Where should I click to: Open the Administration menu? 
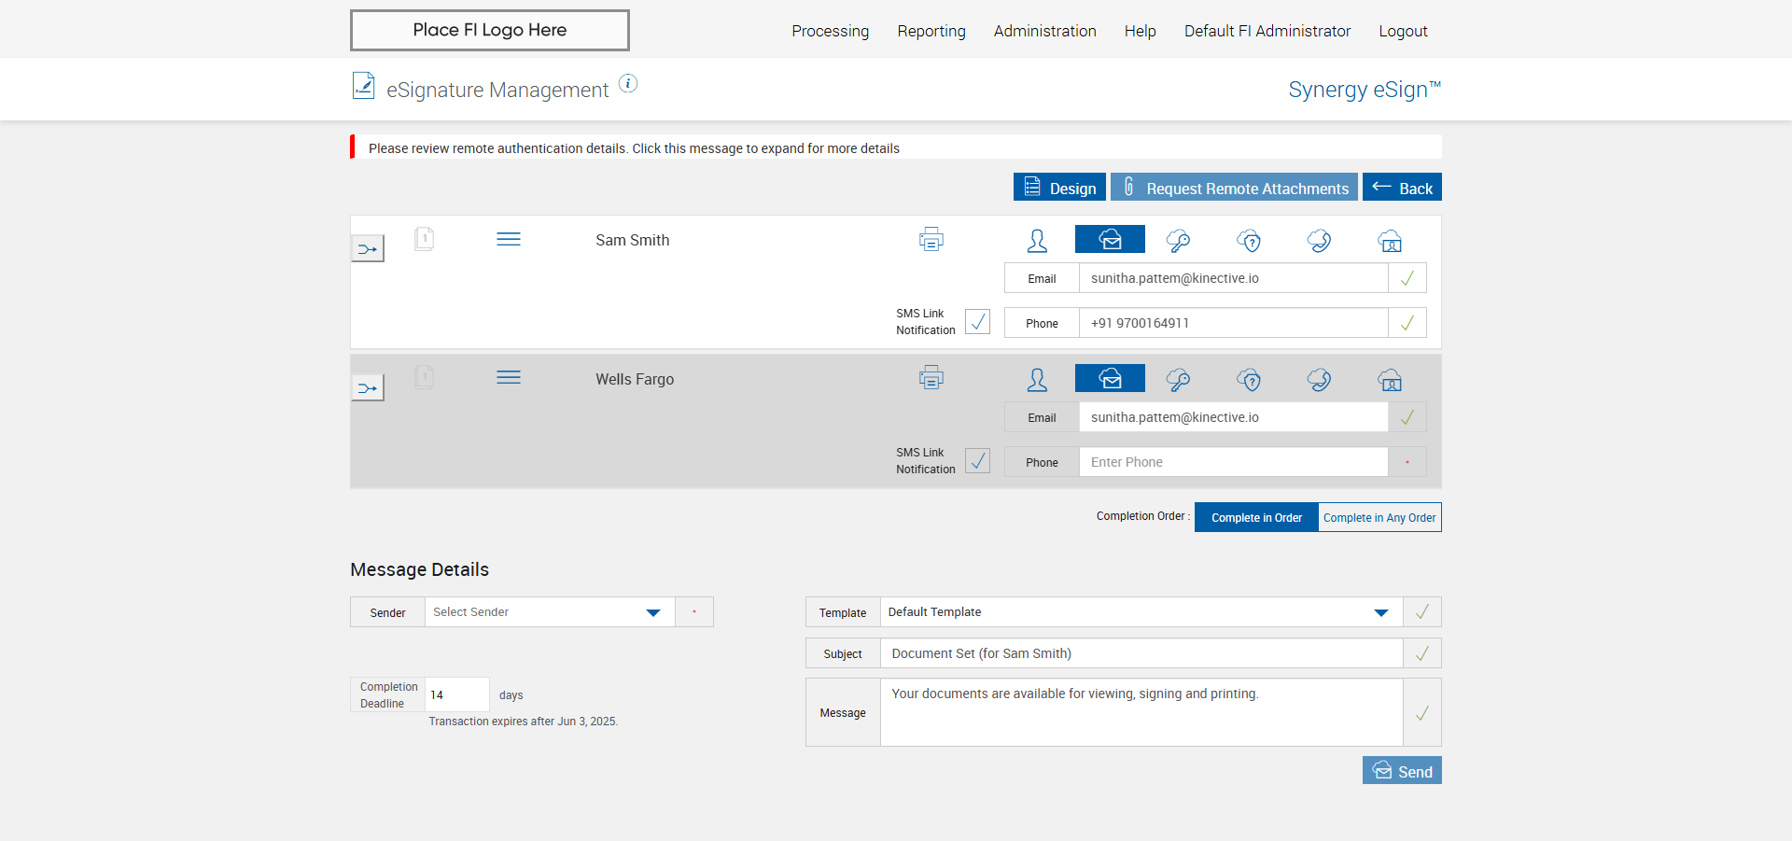click(x=1044, y=31)
